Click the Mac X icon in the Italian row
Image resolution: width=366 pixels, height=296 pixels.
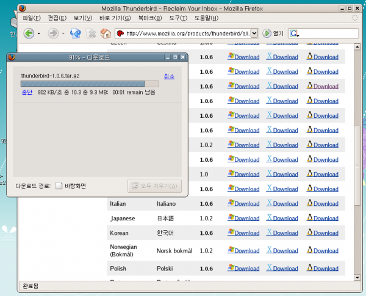[270, 203]
